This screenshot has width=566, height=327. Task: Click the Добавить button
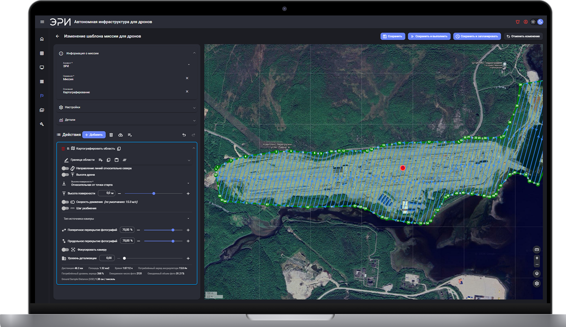tap(94, 135)
